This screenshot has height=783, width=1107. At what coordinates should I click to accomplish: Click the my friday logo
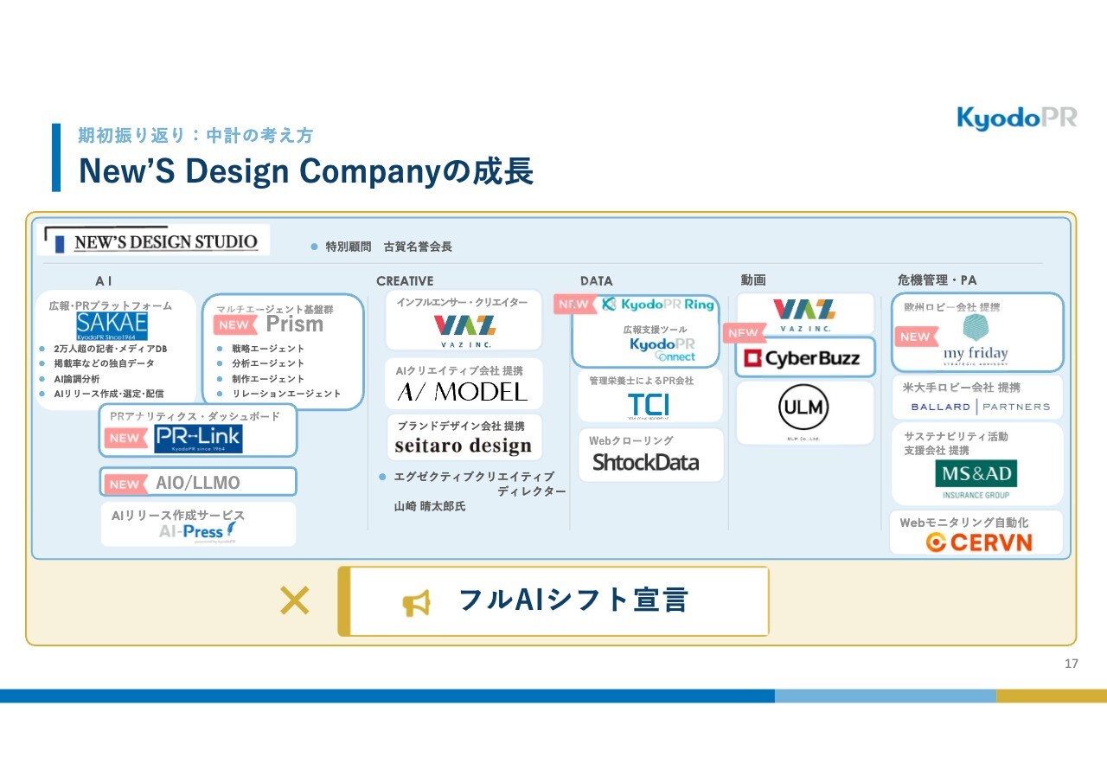click(x=976, y=339)
